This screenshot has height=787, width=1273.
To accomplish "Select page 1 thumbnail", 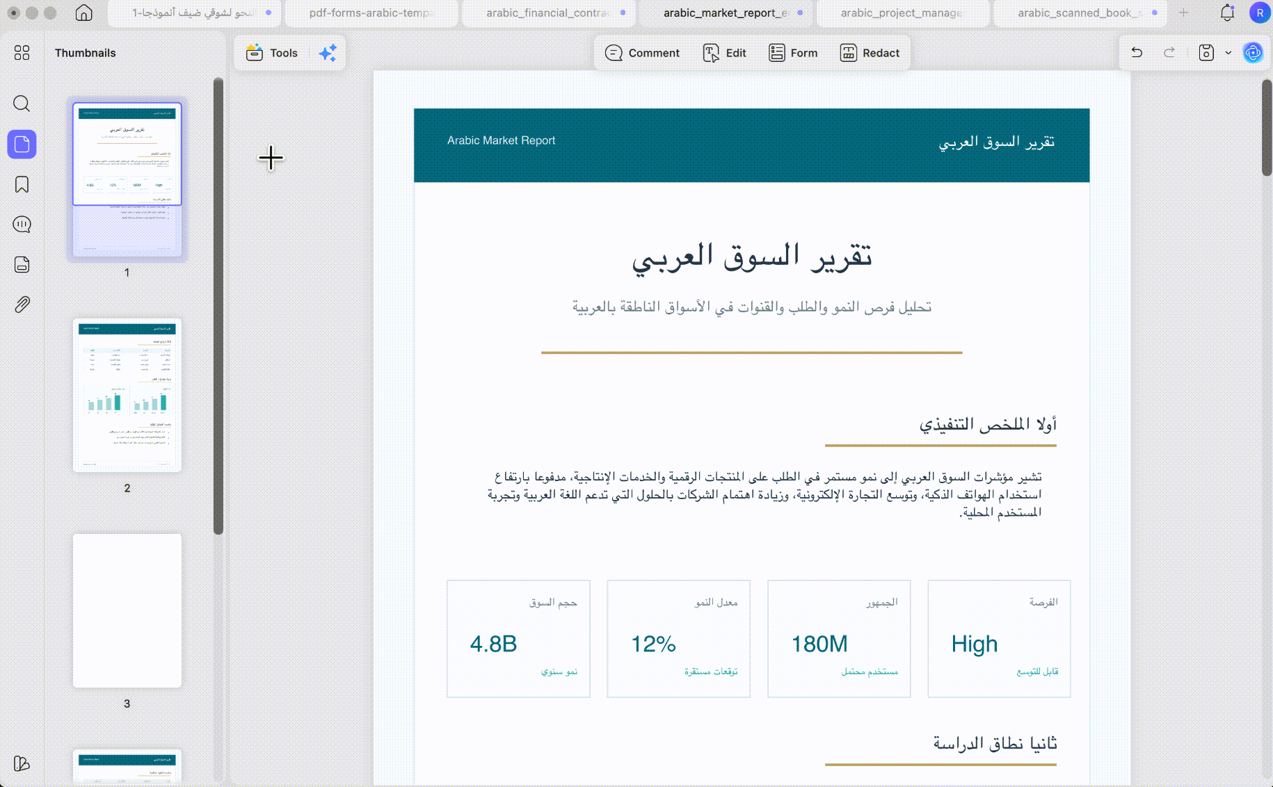I will [x=127, y=179].
